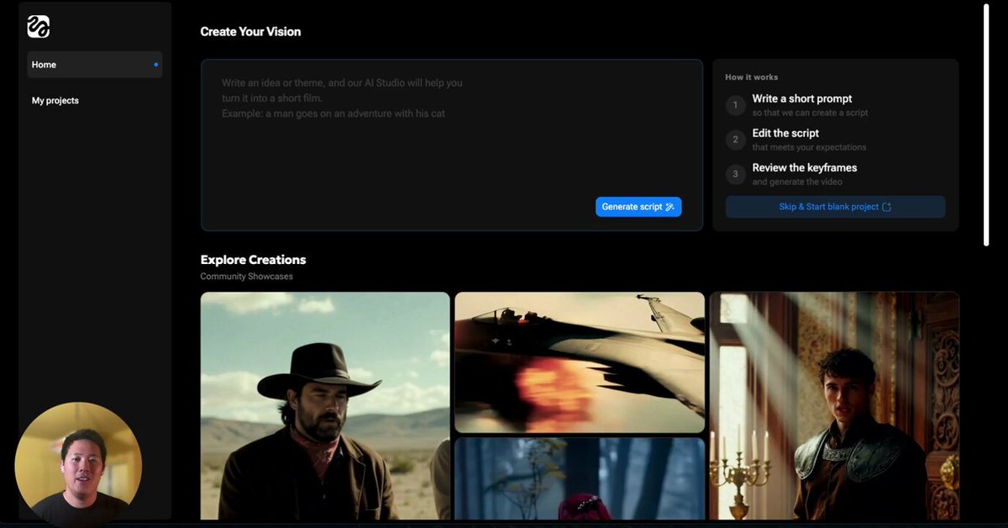Click the "Explore Creations" heading

click(x=253, y=260)
